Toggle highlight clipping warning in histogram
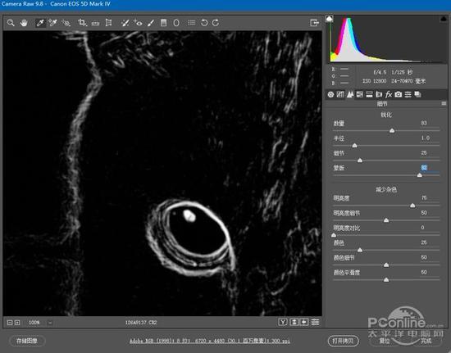 (444, 19)
